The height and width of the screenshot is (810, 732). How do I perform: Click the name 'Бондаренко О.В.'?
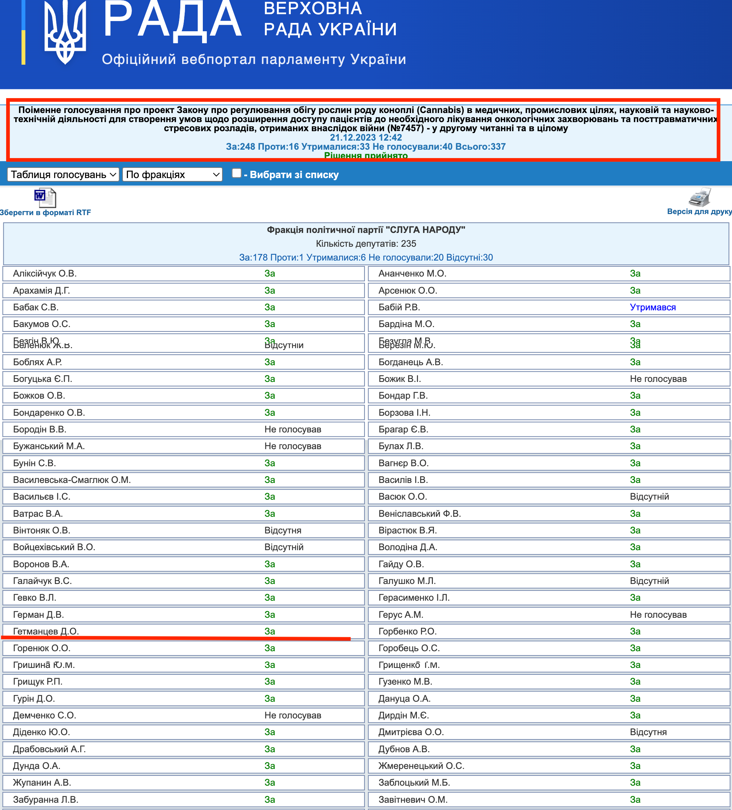[49, 413]
